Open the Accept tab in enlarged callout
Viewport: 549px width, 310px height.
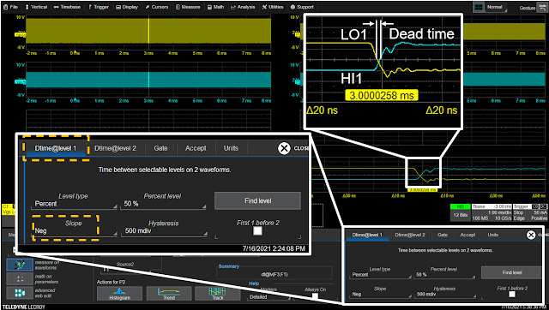[x=196, y=148]
